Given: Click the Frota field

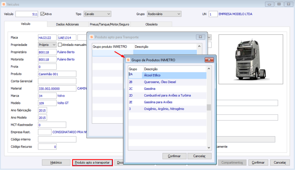Looking at the screenshot, I should click(x=47, y=67).
